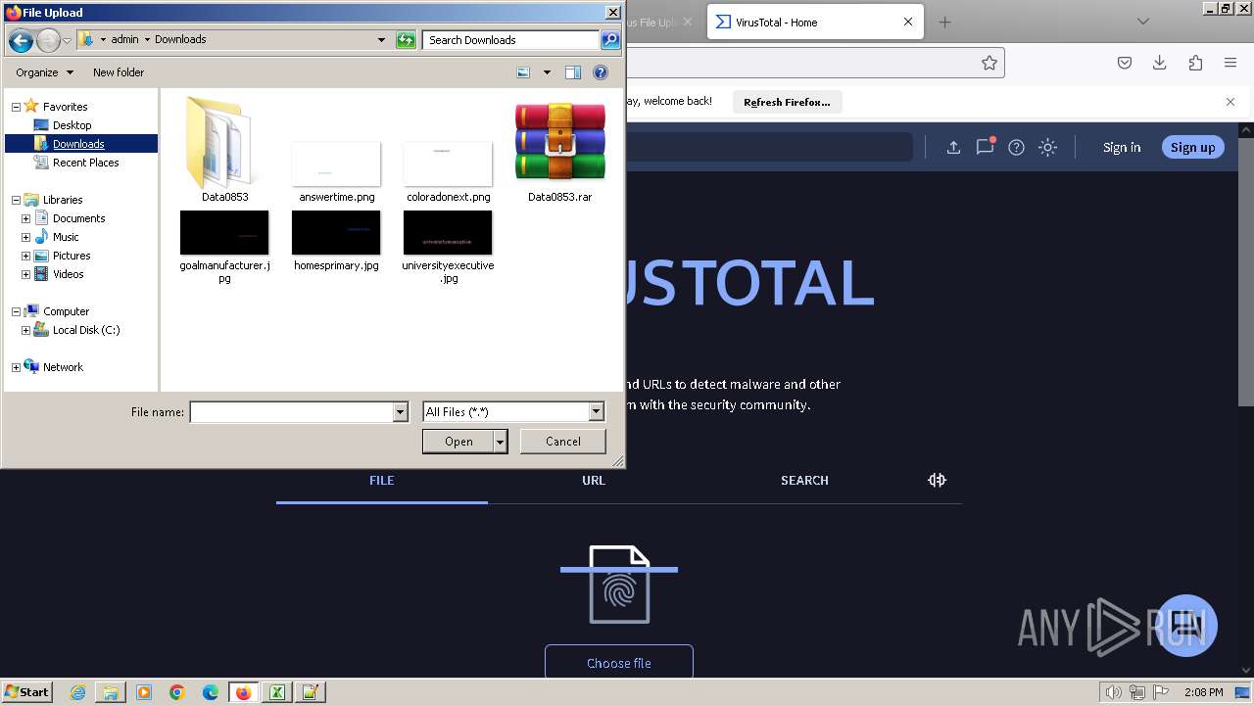The width and height of the screenshot is (1254, 705).
Task: Click VirusTotal upload icon in header
Action: [953, 147]
